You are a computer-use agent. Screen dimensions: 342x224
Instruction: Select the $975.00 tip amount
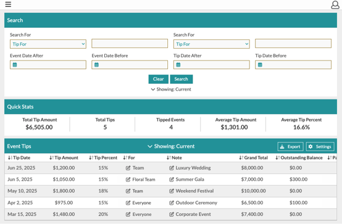point(64,203)
